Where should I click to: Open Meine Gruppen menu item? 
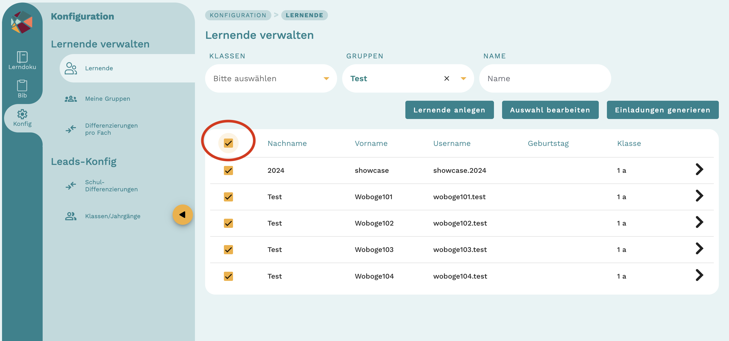coord(108,99)
